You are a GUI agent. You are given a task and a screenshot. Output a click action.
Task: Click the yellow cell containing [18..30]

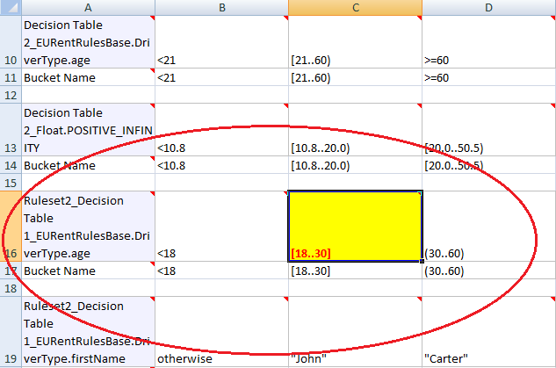click(356, 227)
